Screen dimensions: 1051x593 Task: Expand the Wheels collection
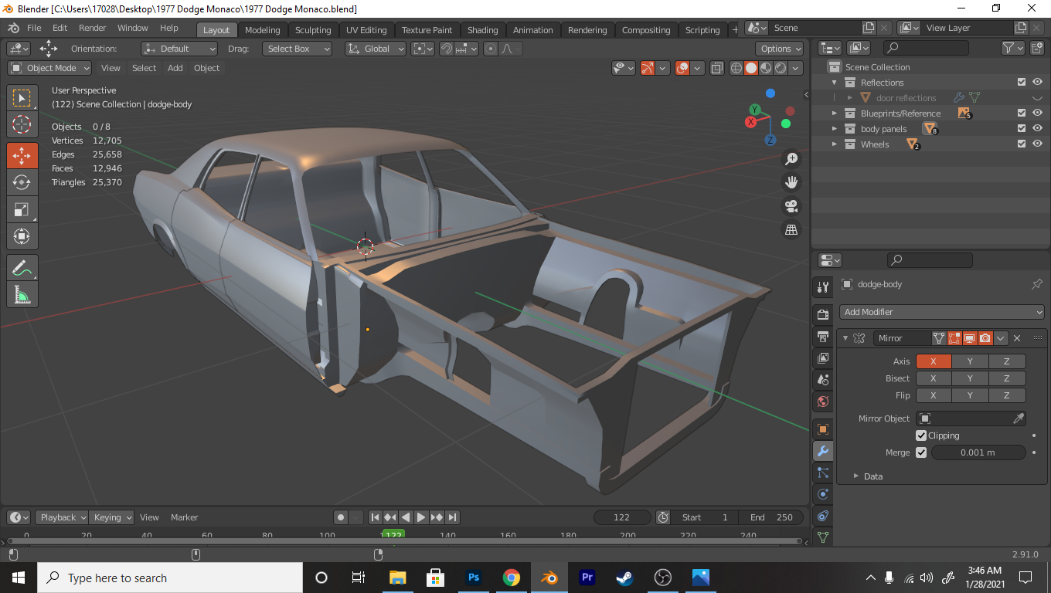tap(834, 144)
